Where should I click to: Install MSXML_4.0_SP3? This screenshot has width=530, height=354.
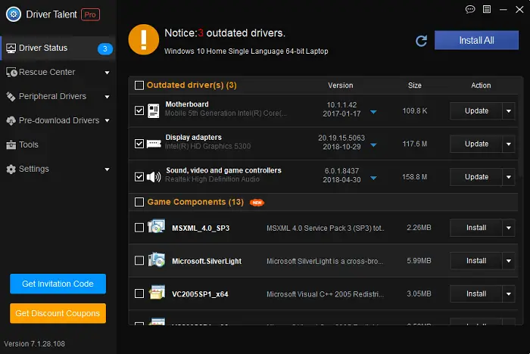pos(476,228)
